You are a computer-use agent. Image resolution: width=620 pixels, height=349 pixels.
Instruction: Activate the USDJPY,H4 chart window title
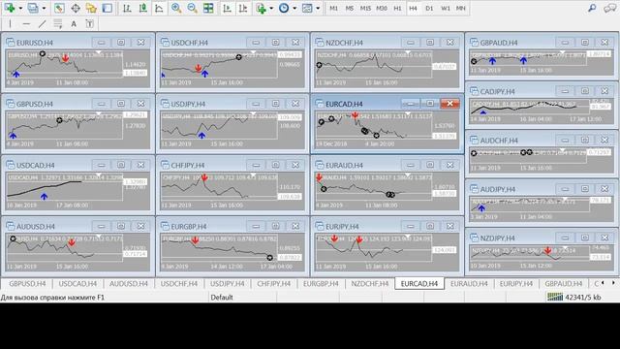(188, 104)
